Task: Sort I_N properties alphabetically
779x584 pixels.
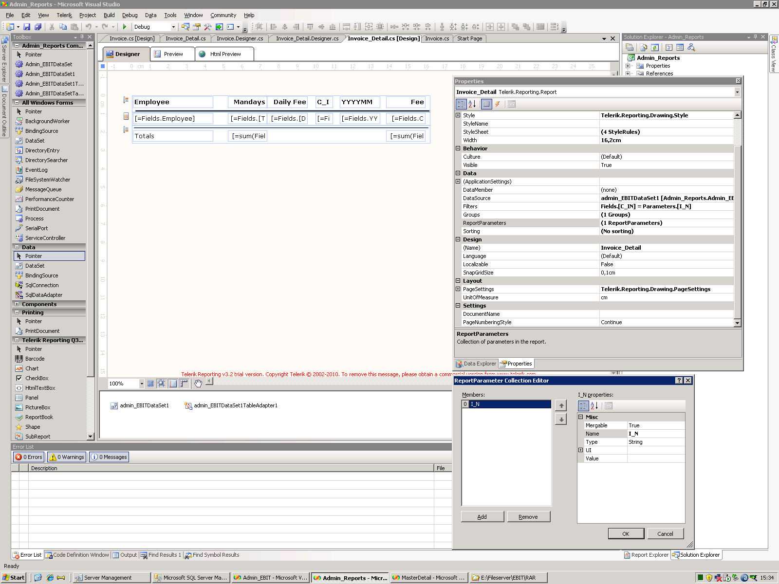Action: [x=594, y=405]
